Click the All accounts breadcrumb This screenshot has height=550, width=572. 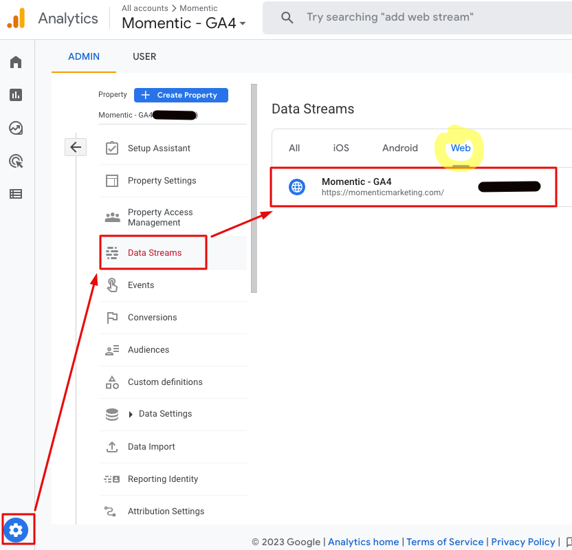[x=145, y=8]
